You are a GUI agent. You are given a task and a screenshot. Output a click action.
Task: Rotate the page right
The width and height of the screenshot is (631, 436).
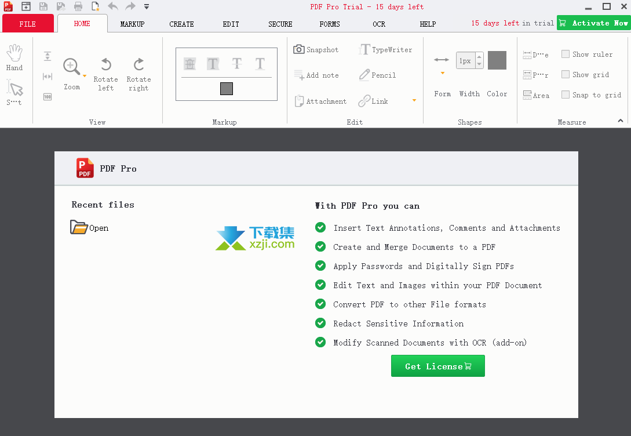(139, 74)
